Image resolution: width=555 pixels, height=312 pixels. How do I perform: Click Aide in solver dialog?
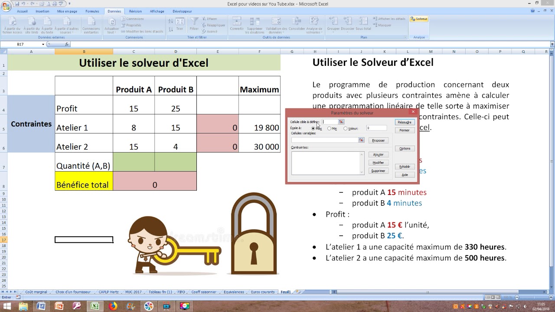405,175
